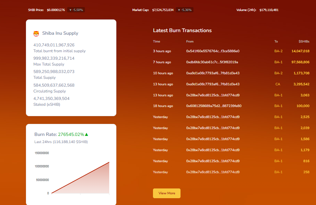316x205 pixels.
Task: Select burn amount 1,586
Action: click(x=305, y=139)
